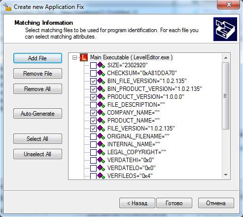Enable the INTERNAL_NAME checkbox
243x217 pixels.
(93, 144)
